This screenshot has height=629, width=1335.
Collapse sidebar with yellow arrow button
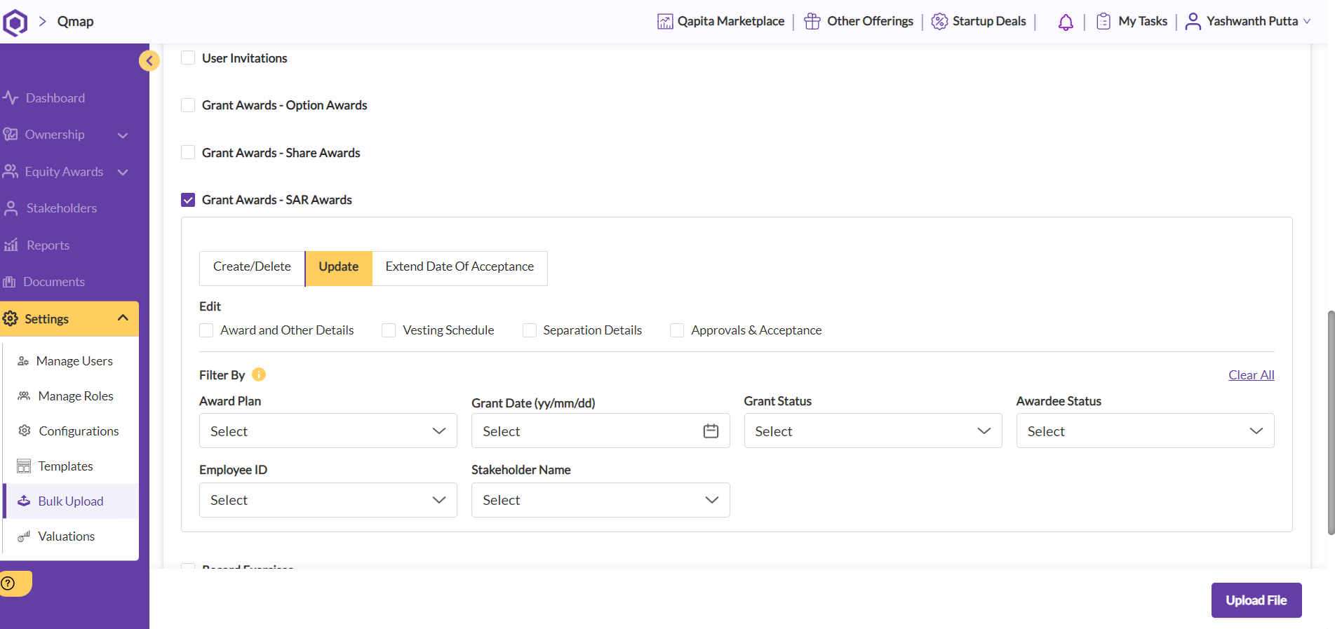(x=149, y=61)
